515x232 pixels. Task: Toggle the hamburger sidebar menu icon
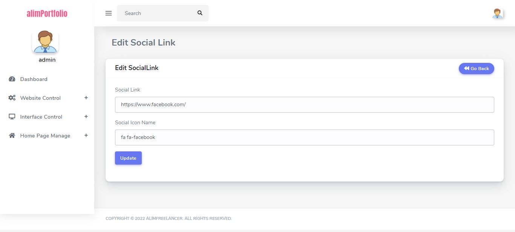(x=109, y=13)
